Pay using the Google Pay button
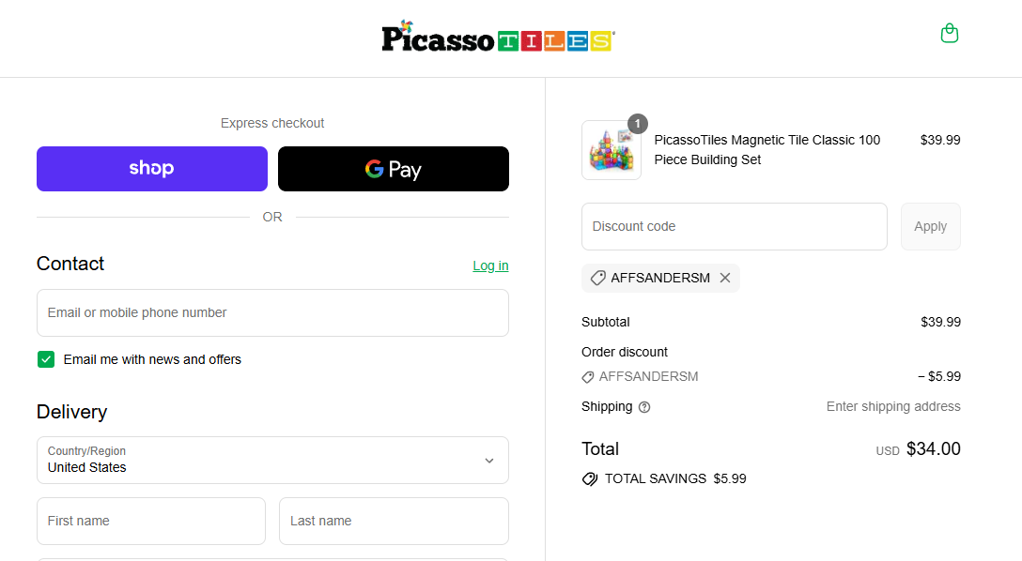Viewport: 1022px width, 561px height. pos(393,168)
